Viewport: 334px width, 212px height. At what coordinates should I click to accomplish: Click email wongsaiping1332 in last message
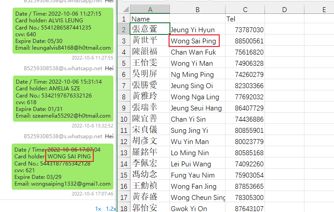pyautogui.click(x=63, y=183)
